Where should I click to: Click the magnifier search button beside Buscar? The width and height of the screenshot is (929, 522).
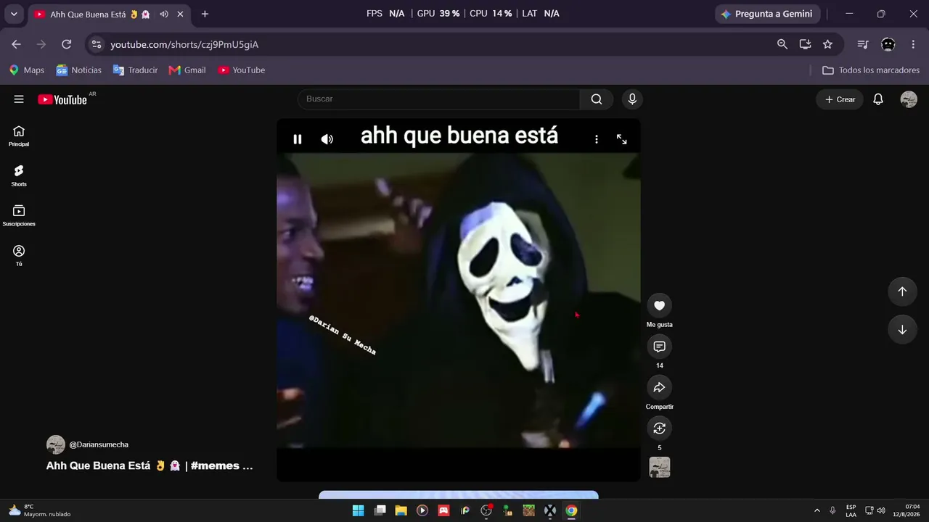597,99
